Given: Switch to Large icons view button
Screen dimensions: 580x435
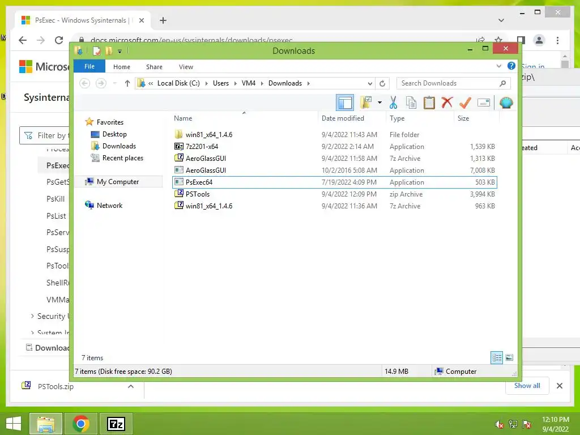Looking at the screenshot, I should pos(509,357).
